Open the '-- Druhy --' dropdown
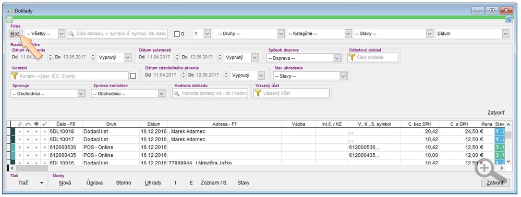 [249, 33]
